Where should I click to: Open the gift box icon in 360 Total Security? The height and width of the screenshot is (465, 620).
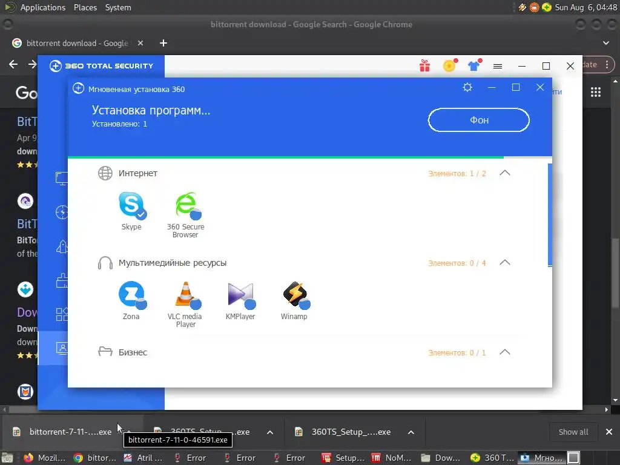click(424, 65)
